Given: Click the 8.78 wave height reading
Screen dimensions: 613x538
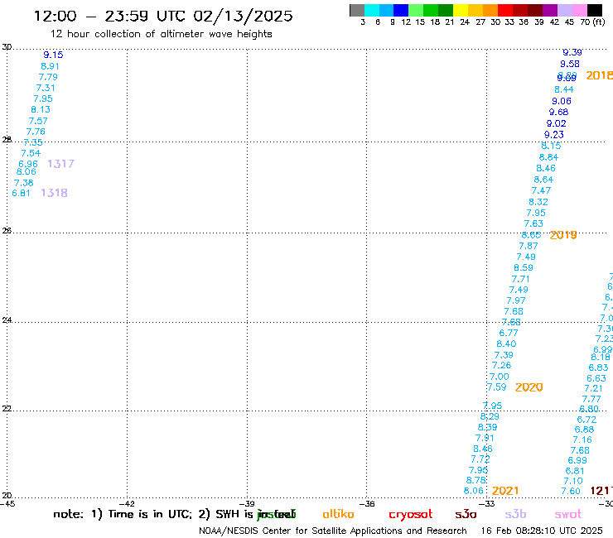Looking at the screenshot, I should (x=476, y=480).
